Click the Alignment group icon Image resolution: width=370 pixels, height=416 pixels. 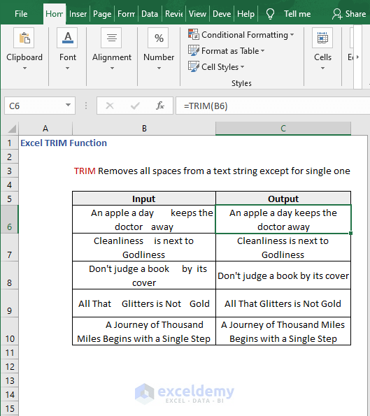pyautogui.click(x=111, y=38)
